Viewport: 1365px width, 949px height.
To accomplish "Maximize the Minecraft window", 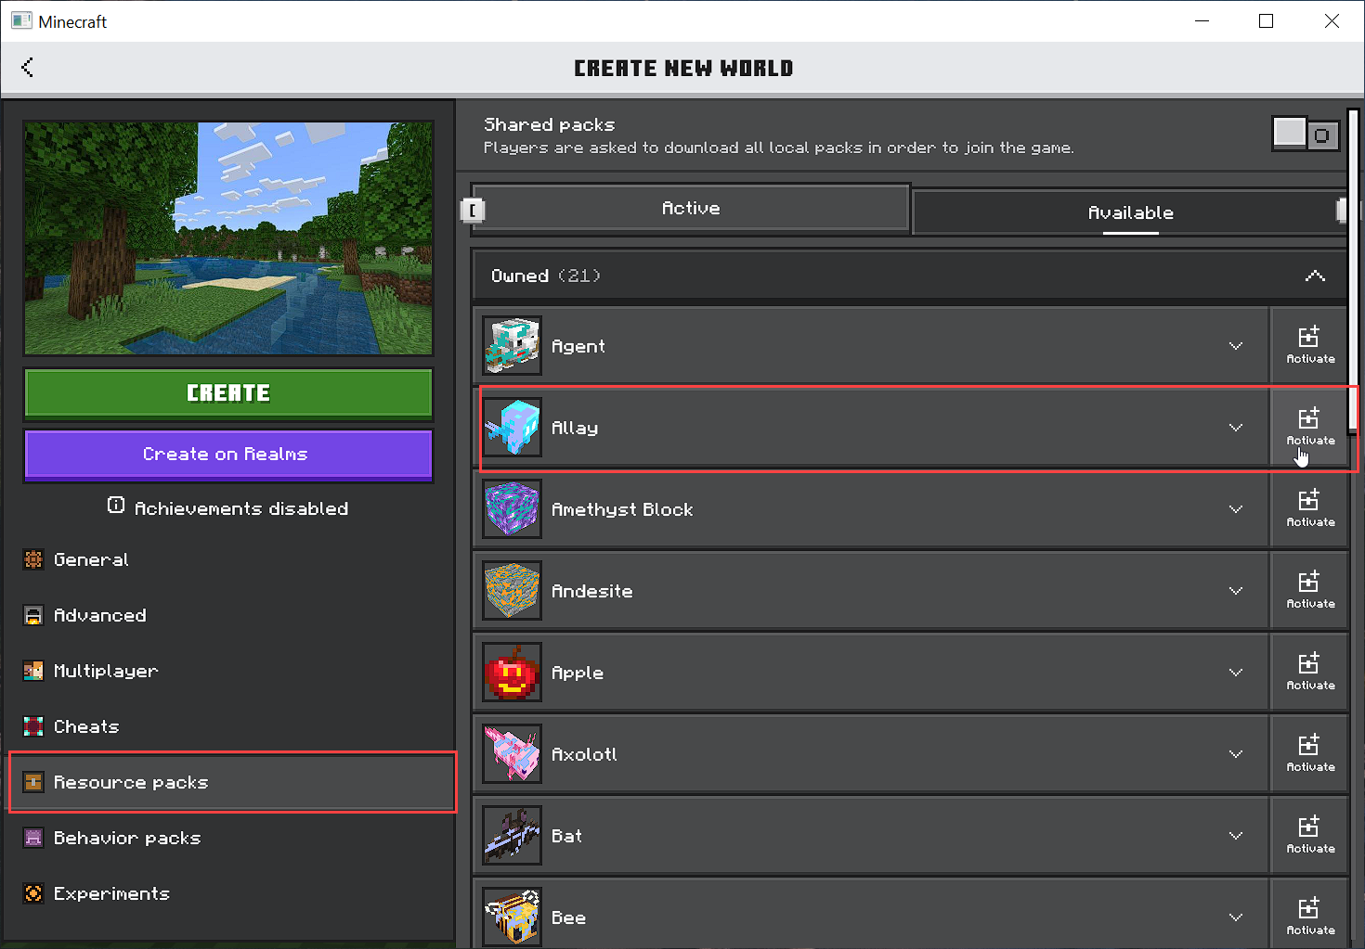I will coord(1266,20).
